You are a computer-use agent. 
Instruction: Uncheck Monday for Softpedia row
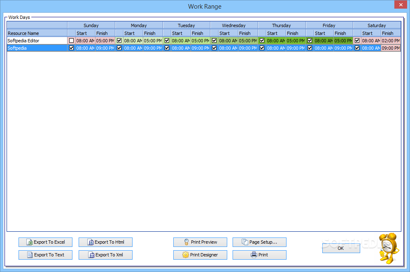click(119, 48)
